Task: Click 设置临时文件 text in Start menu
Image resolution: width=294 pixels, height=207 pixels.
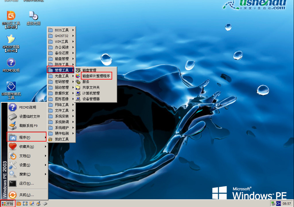Action: click(x=30, y=117)
